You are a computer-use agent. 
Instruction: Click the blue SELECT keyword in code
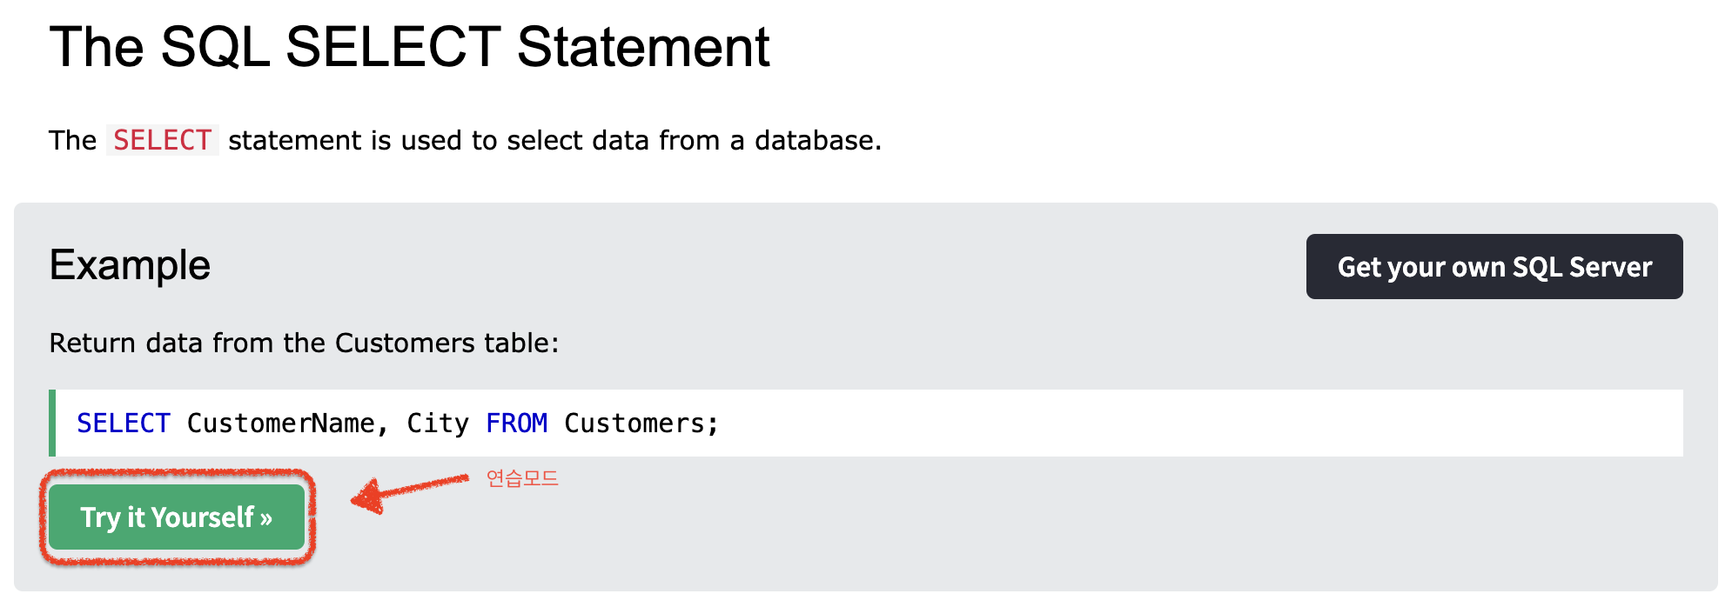click(x=124, y=424)
